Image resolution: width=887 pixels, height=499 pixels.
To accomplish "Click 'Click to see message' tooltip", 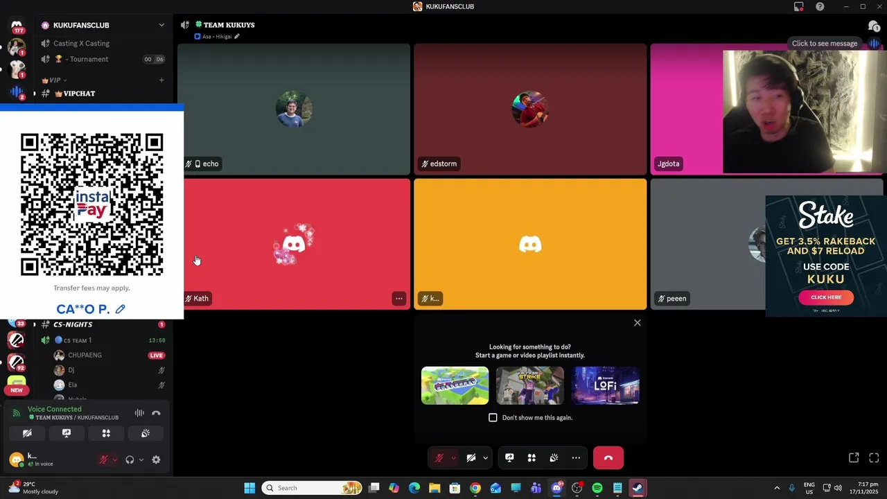I will 825,44.
